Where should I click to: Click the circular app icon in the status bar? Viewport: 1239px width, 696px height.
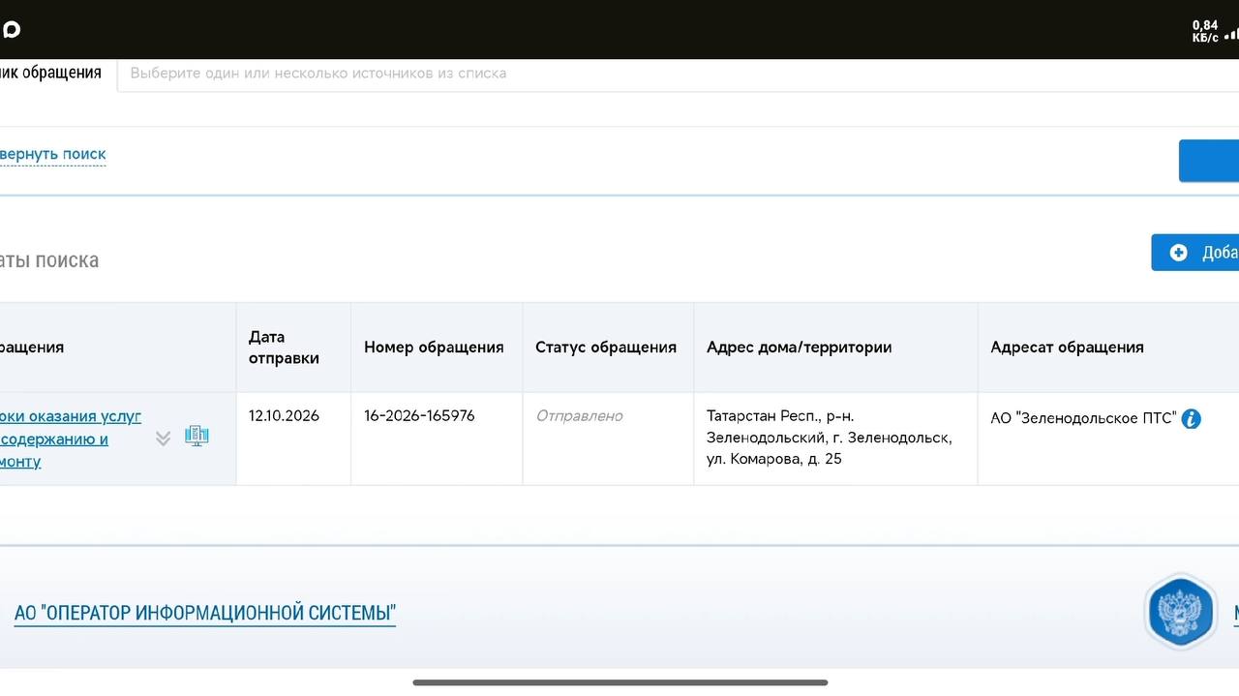(11, 29)
